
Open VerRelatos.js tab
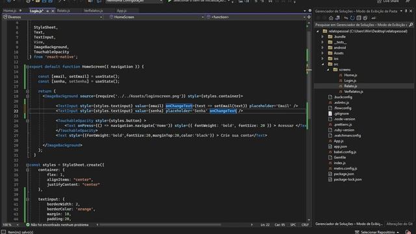coord(93,11)
